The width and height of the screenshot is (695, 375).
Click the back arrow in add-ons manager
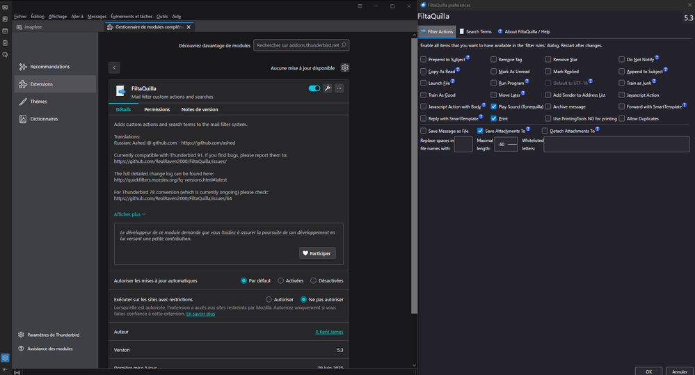pos(115,67)
